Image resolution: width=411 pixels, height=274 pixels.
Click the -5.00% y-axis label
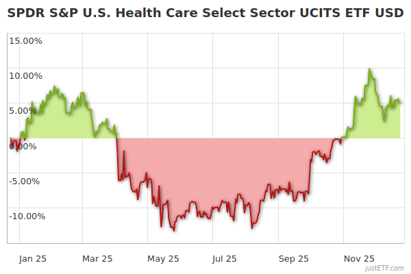[x=25, y=182]
